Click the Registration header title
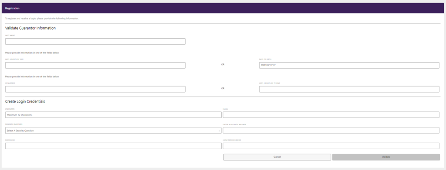The height and width of the screenshot is (170, 446). coord(12,8)
